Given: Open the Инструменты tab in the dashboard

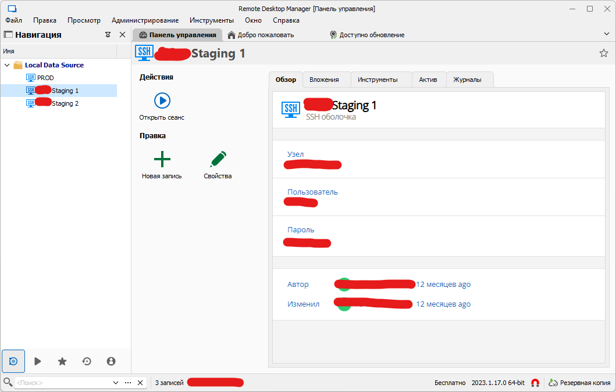Looking at the screenshot, I should click(378, 80).
